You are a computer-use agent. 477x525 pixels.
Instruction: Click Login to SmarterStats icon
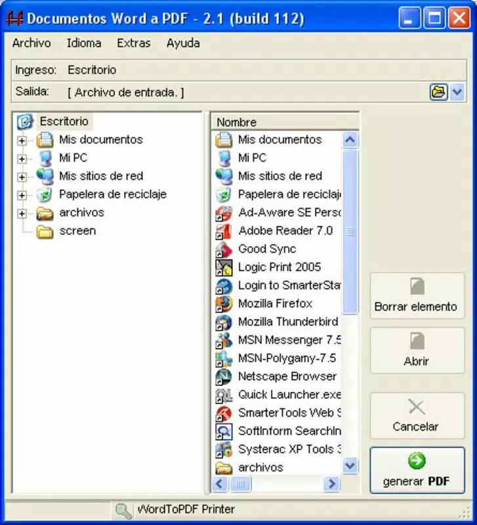224,286
